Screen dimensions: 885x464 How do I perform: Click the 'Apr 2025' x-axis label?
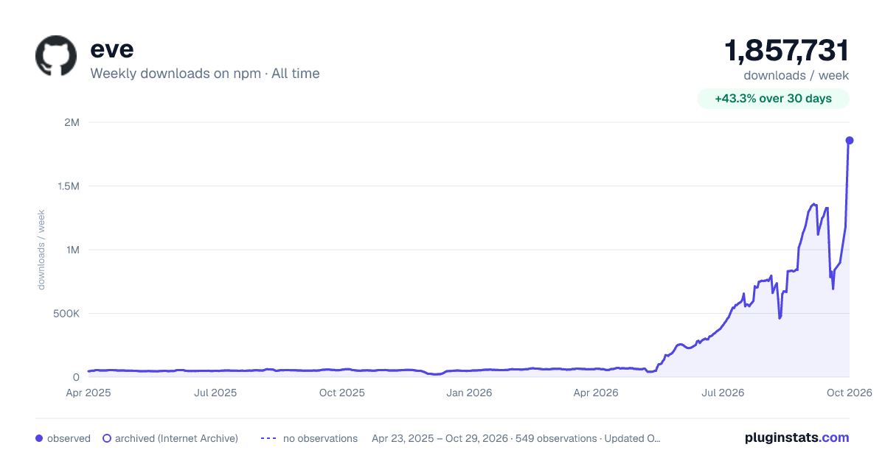coord(88,393)
